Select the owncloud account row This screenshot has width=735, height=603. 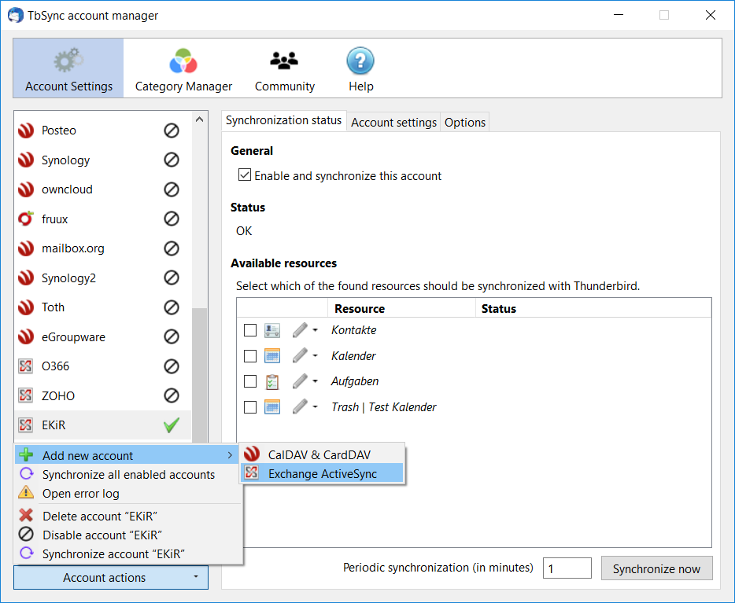tap(103, 189)
